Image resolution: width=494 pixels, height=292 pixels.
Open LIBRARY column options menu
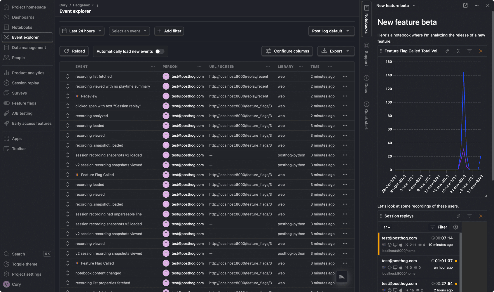click(301, 67)
